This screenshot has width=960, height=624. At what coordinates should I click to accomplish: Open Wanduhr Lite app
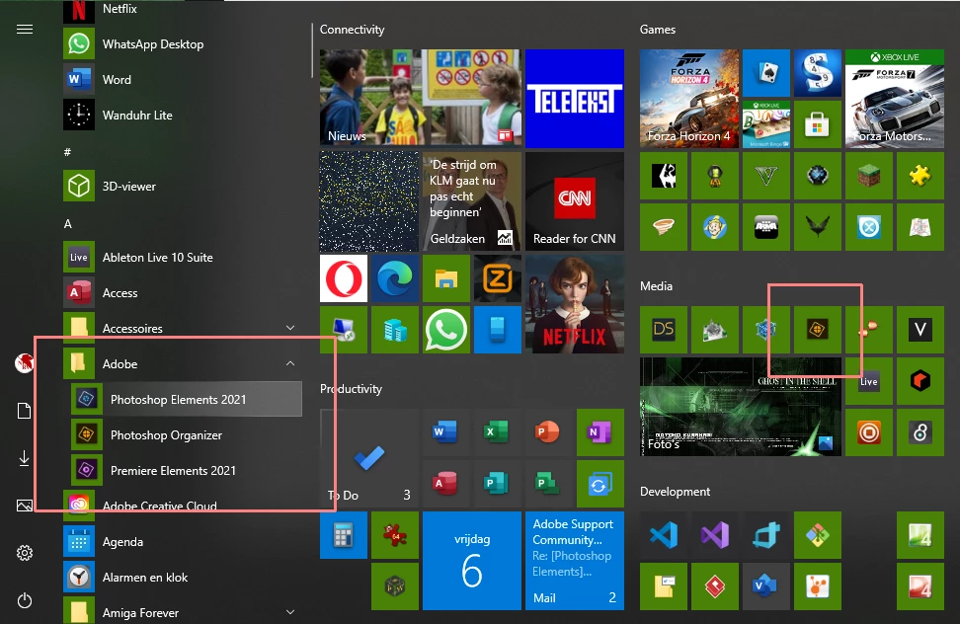click(x=183, y=115)
